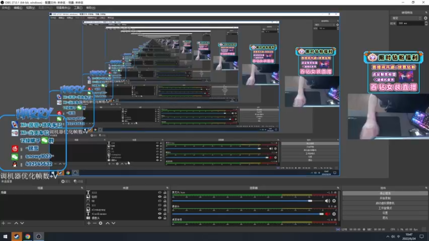The height and width of the screenshot is (241, 429).
Task: Pop out the Scenes dock via its header icon
Action: point(82,188)
